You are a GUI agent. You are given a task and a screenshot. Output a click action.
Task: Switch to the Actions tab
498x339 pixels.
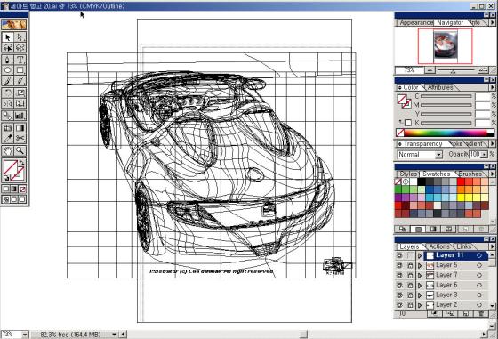439,246
